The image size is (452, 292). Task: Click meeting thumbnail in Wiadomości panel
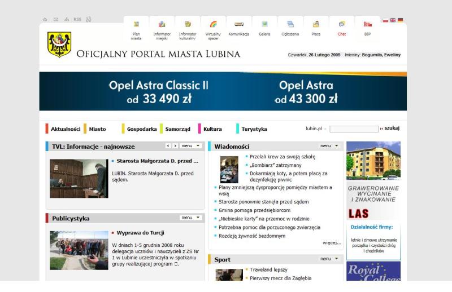point(229,170)
